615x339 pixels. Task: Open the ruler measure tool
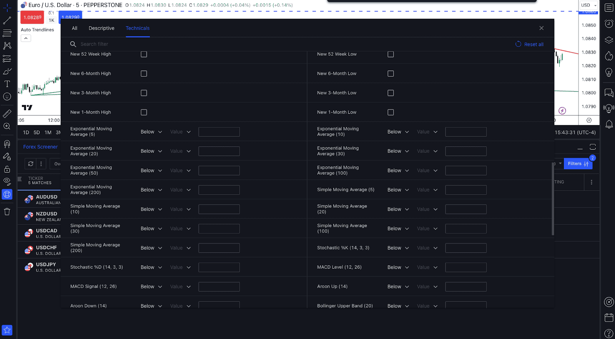tap(7, 114)
